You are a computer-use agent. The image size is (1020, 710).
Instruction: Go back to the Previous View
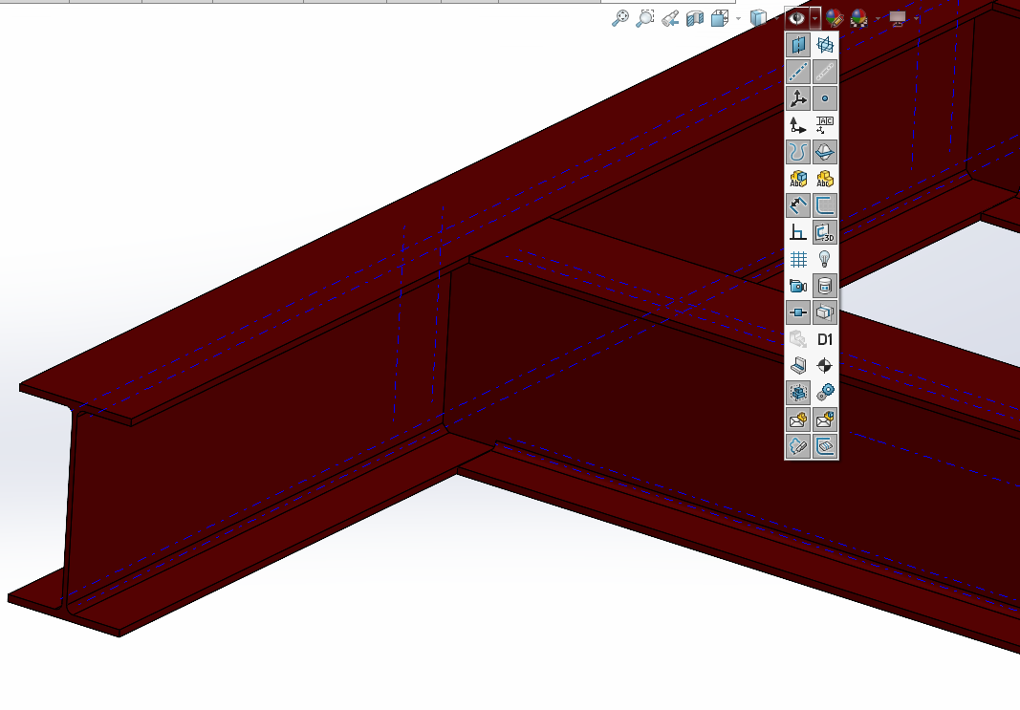(x=670, y=18)
